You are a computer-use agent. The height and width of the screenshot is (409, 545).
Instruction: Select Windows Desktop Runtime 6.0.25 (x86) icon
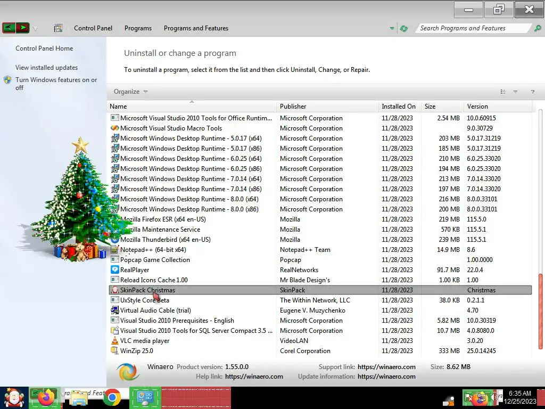pos(115,169)
